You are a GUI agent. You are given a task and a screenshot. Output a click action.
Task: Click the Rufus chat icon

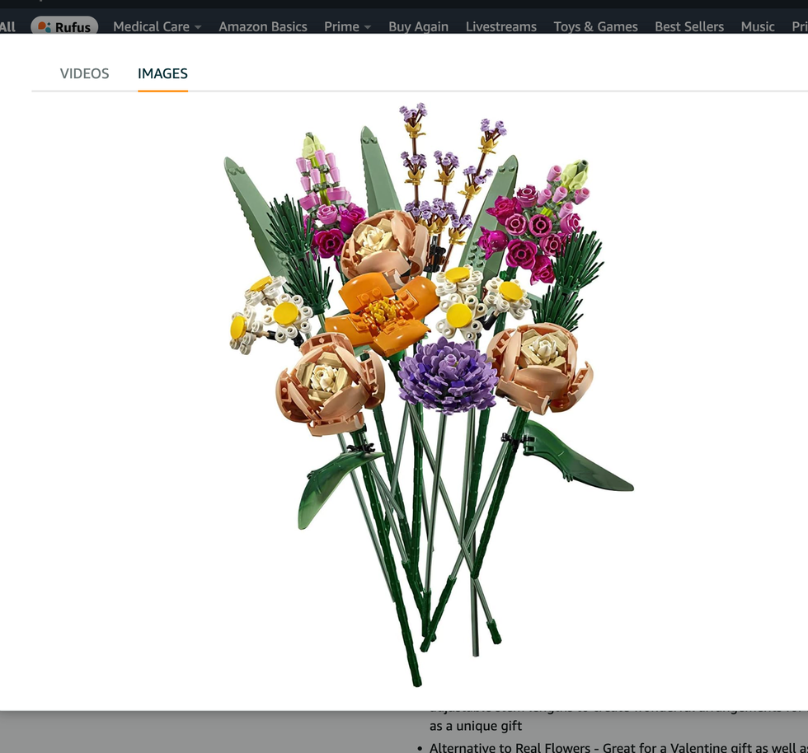pyautogui.click(x=45, y=27)
